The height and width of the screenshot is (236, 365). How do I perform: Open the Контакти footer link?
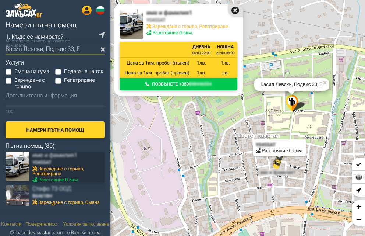pos(11,224)
